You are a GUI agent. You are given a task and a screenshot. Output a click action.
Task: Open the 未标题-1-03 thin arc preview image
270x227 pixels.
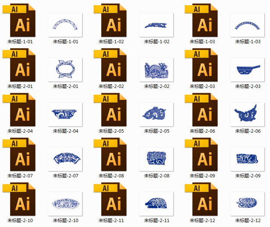247,25
